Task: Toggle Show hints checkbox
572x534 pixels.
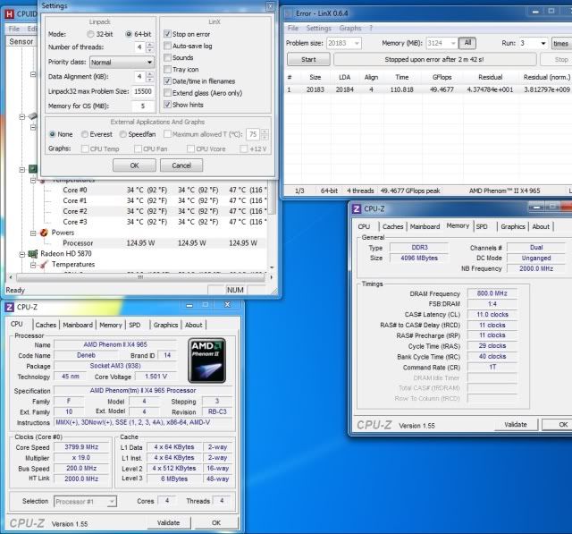Action: click(x=167, y=105)
